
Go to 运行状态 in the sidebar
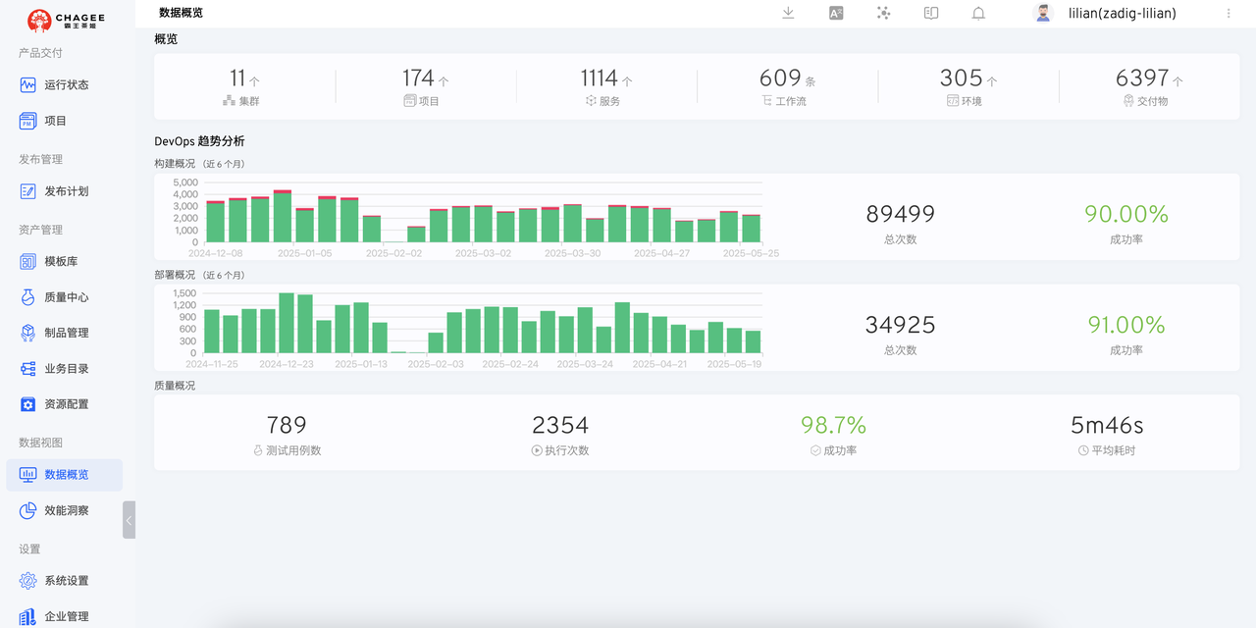click(66, 85)
